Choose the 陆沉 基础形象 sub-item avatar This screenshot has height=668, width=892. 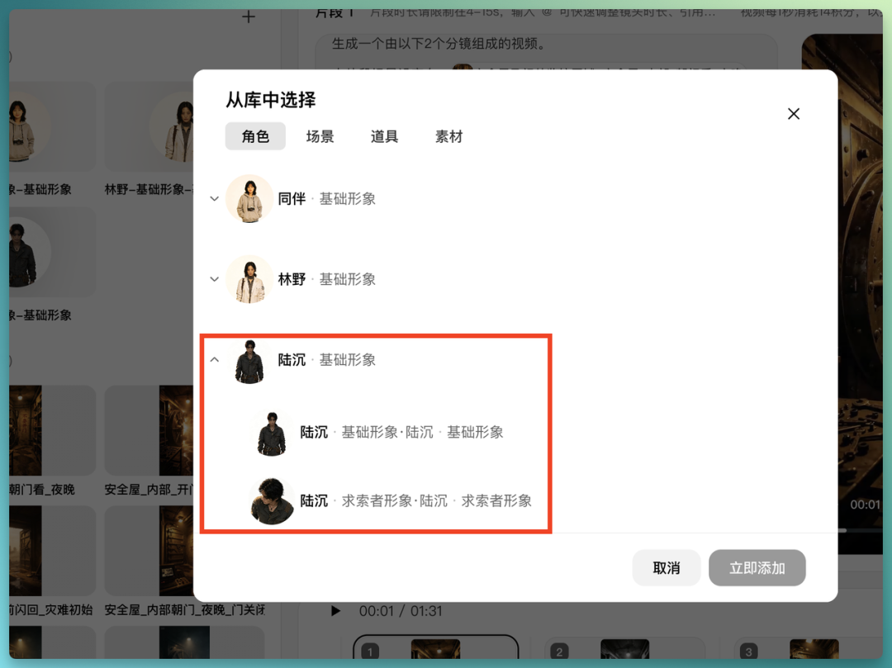point(272,433)
